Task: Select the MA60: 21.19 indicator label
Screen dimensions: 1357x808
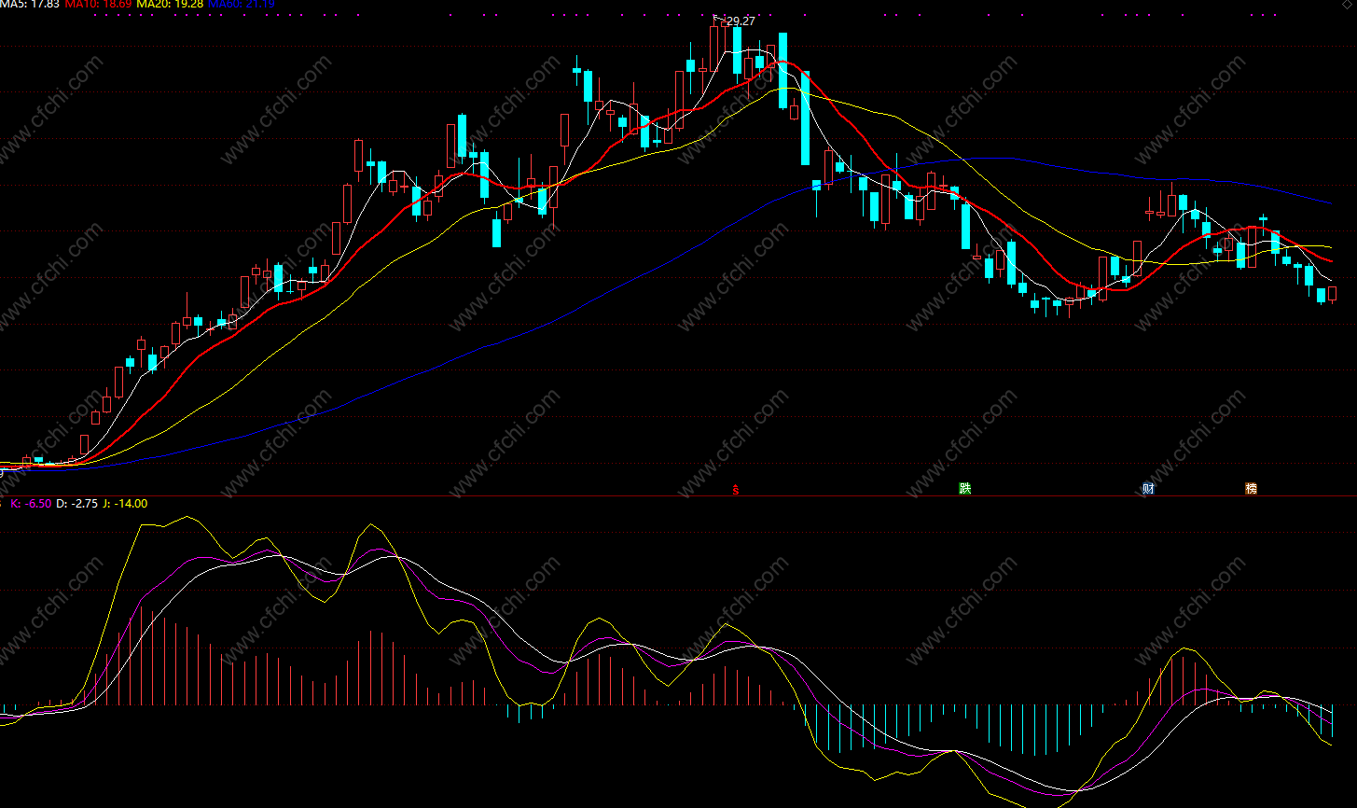Action: 241,4
